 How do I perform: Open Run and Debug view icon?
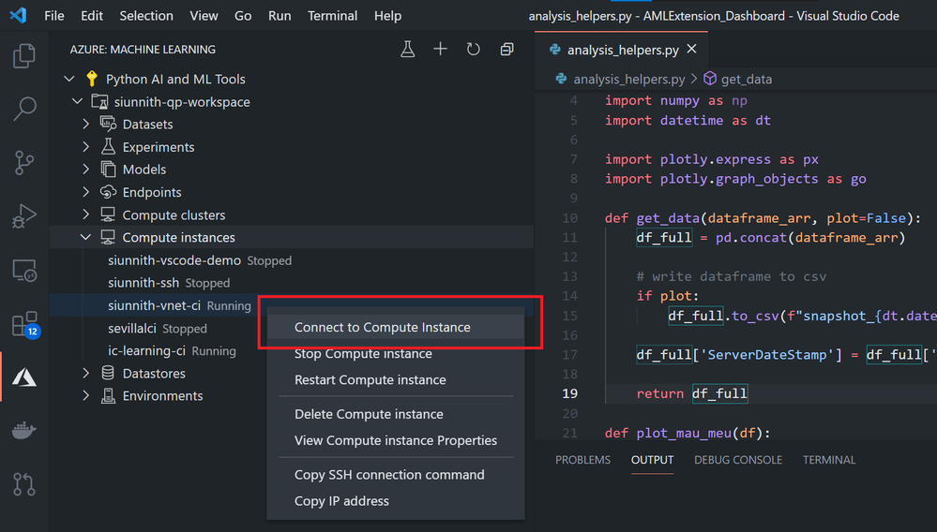pyautogui.click(x=23, y=216)
